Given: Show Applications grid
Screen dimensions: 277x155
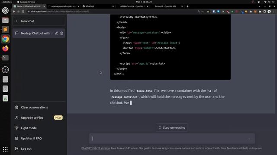Looking at the screenshot, I should (5, 149).
